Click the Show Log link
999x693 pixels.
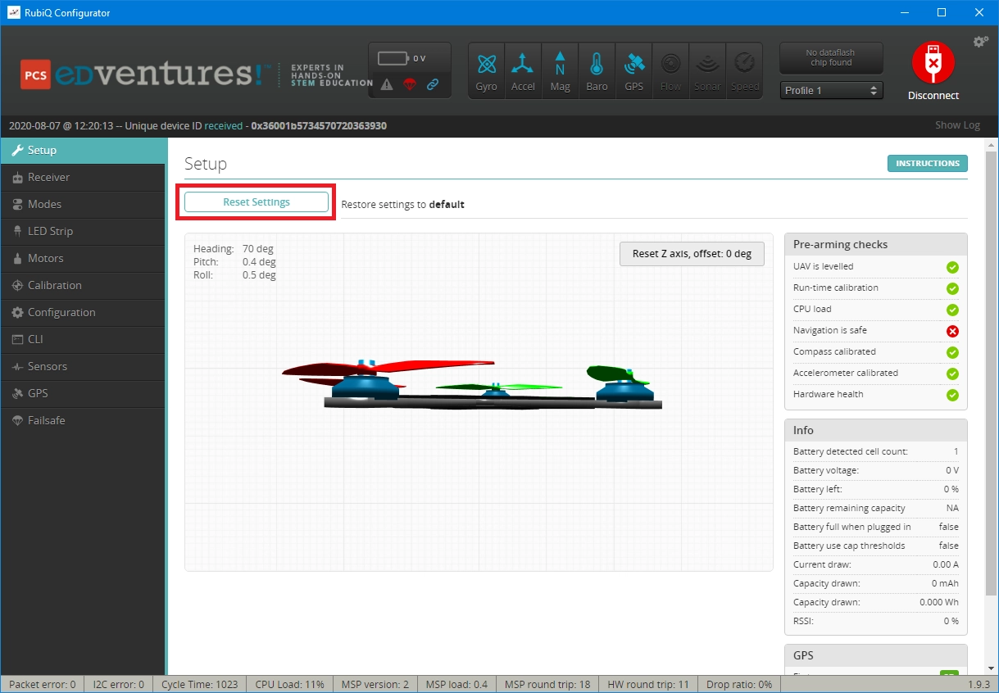(957, 125)
